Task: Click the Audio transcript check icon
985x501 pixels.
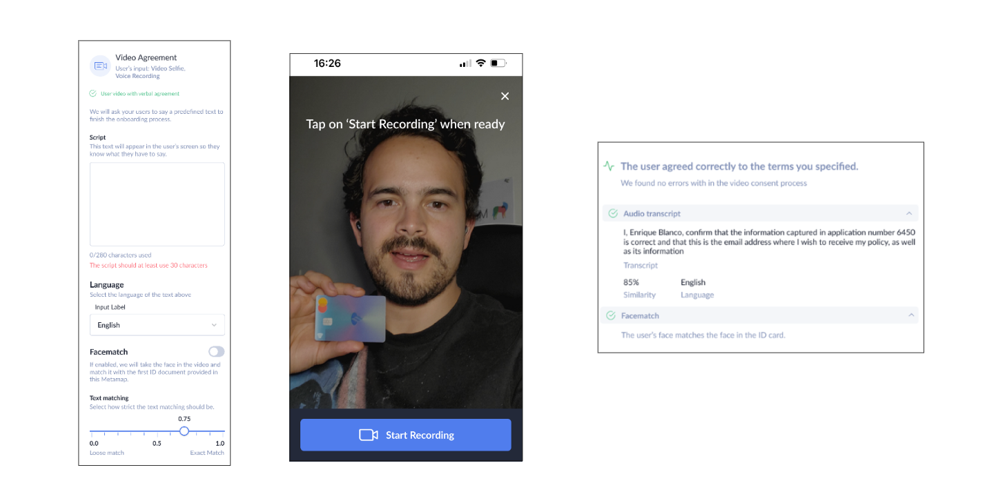Action: (x=612, y=214)
